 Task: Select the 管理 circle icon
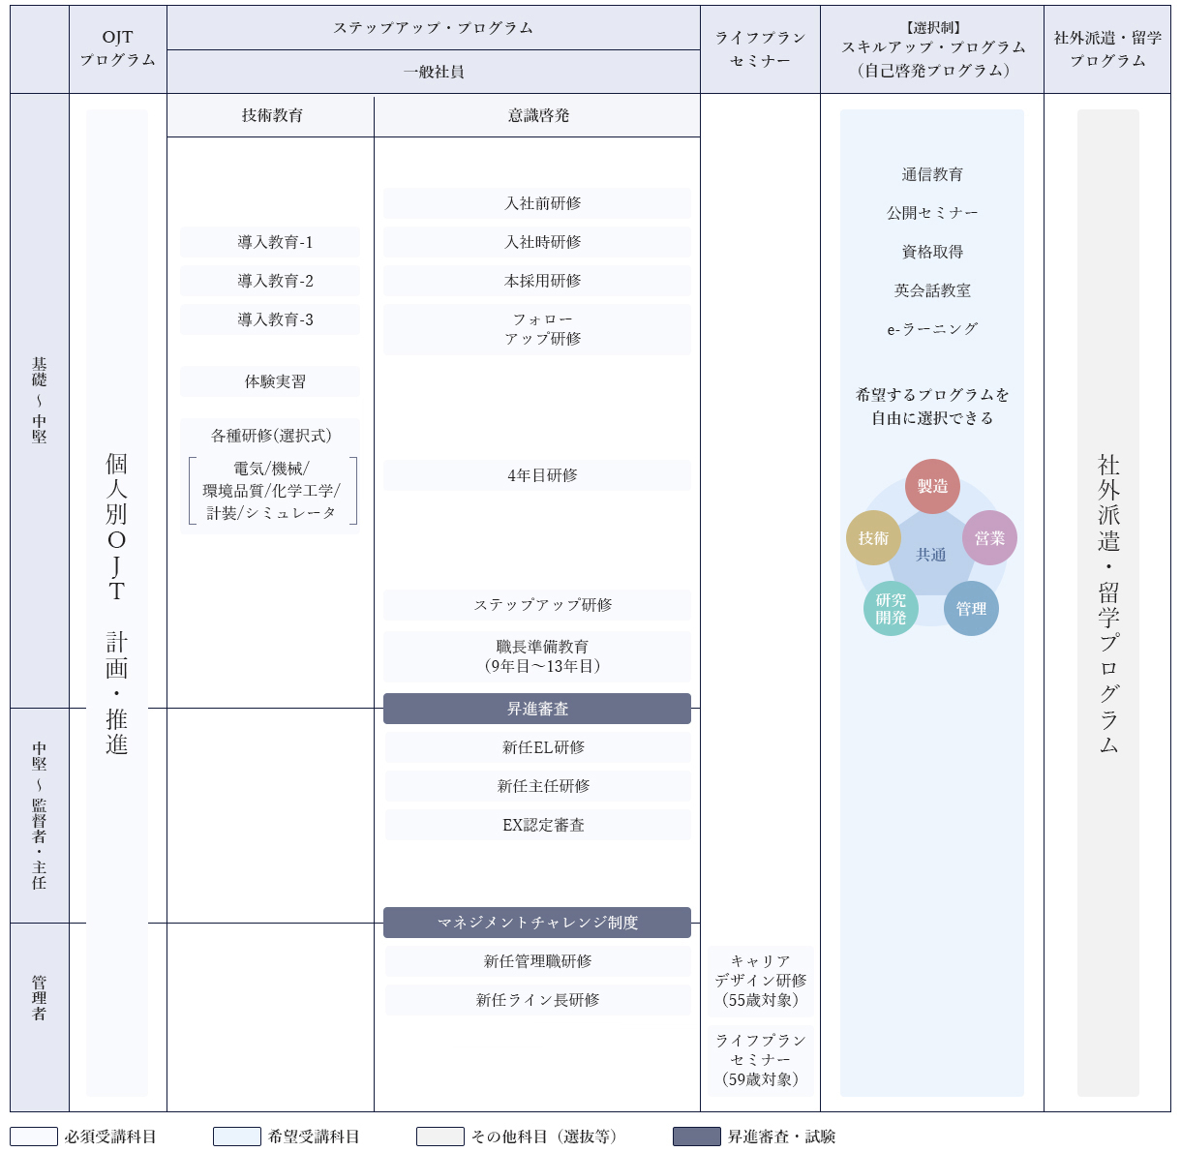click(970, 609)
